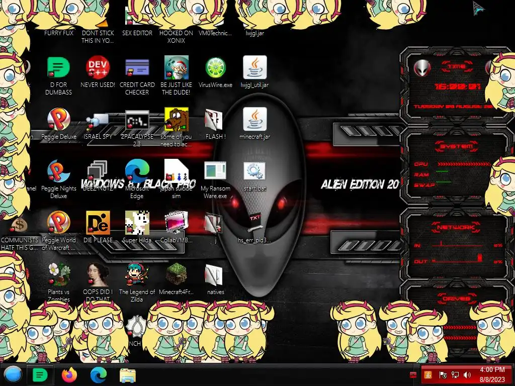Click the VM0Technic... icon label
Image resolution: width=515 pixels, height=386 pixels.
tap(215, 33)
